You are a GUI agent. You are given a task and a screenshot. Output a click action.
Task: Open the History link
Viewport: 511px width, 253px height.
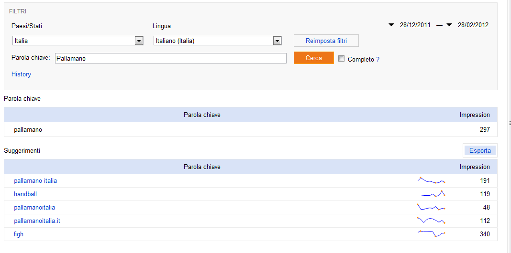pos(21,74)
